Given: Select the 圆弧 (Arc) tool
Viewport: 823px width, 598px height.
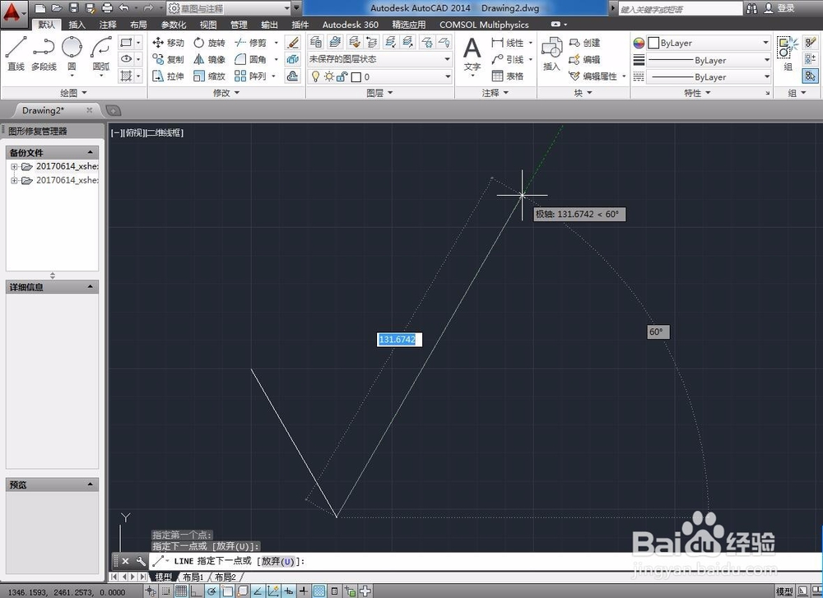Looking at the screenshot, I should click(x=100, y=54).
